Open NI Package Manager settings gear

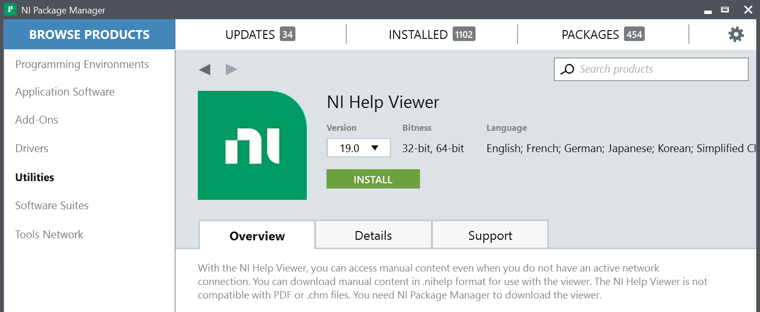[x=735, y=34]
